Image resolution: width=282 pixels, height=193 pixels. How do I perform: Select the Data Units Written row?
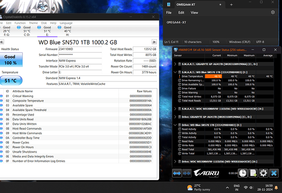(76, 124)
